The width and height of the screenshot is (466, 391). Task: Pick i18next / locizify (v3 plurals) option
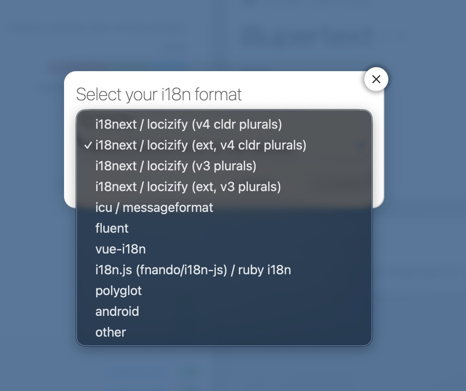point(176,166)
